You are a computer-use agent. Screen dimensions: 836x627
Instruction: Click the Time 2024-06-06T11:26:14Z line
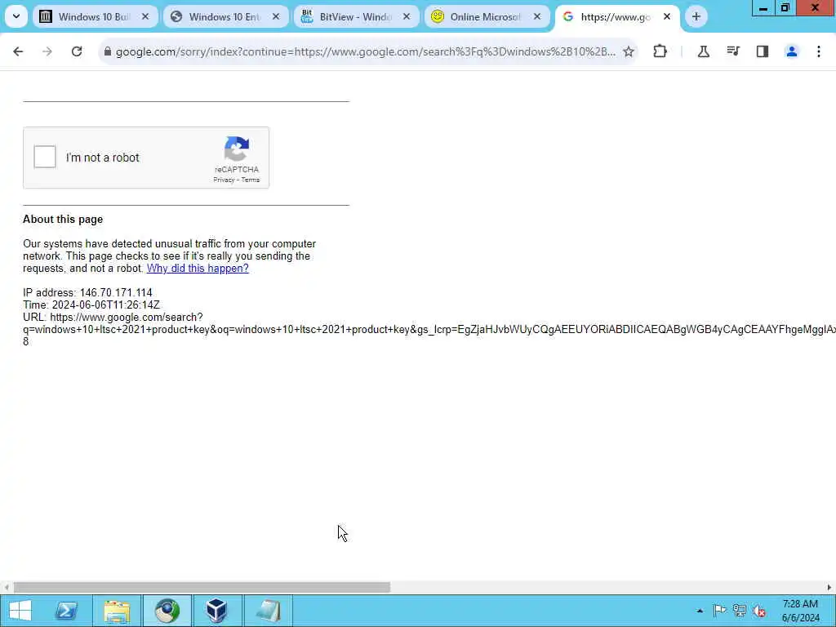click(91, 305)
